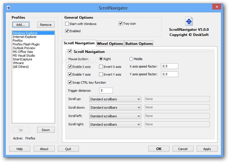This screenshot has width=229, height=163.
Task: Expand the Scroll down combo box
Action: 115,108
